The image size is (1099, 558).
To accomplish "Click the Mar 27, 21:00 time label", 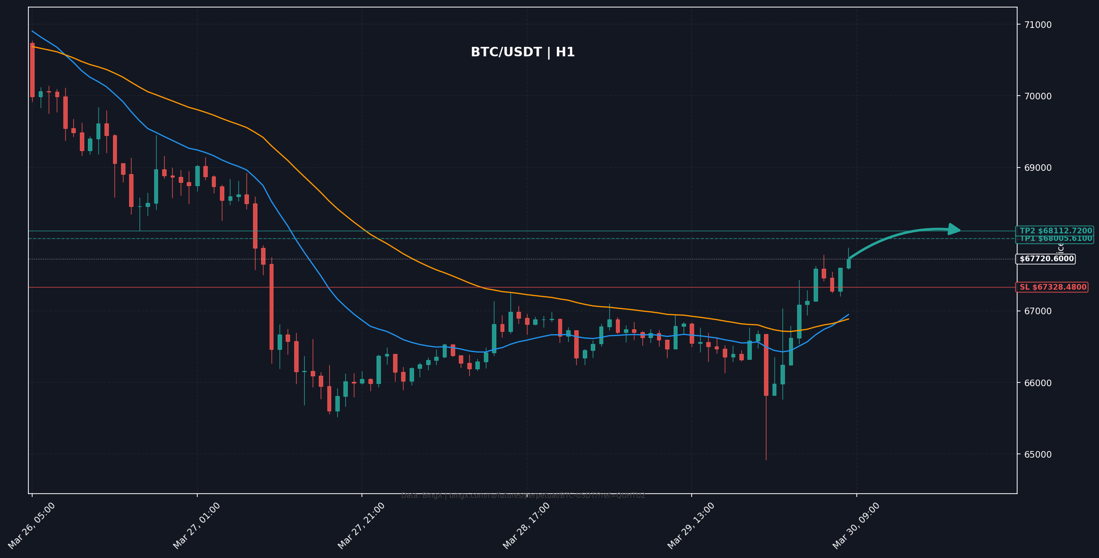I will click(x=361, y=525).
